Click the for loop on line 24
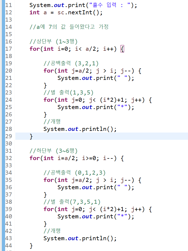This screenshot has width=188, height=251. coord(98,100)
